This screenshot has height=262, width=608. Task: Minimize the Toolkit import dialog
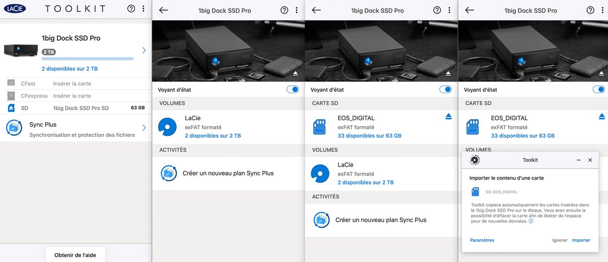(x=579, y=160)
